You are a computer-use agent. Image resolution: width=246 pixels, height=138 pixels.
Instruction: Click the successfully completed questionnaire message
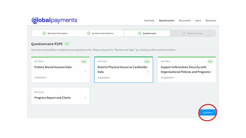104,50
